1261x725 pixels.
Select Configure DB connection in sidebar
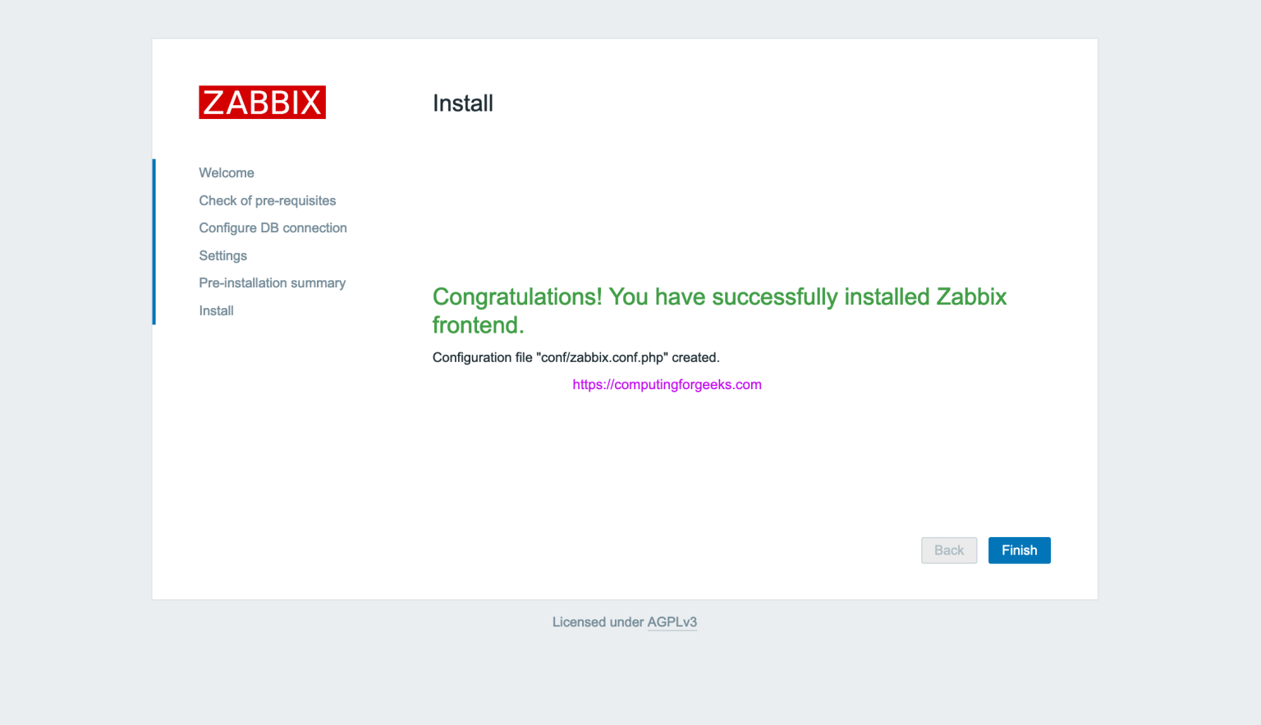pos(273,227)
